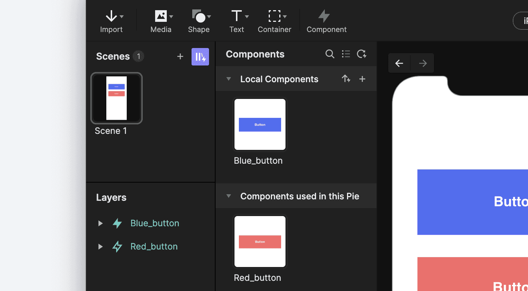Select the Text tool

click(x=236, y=20)
